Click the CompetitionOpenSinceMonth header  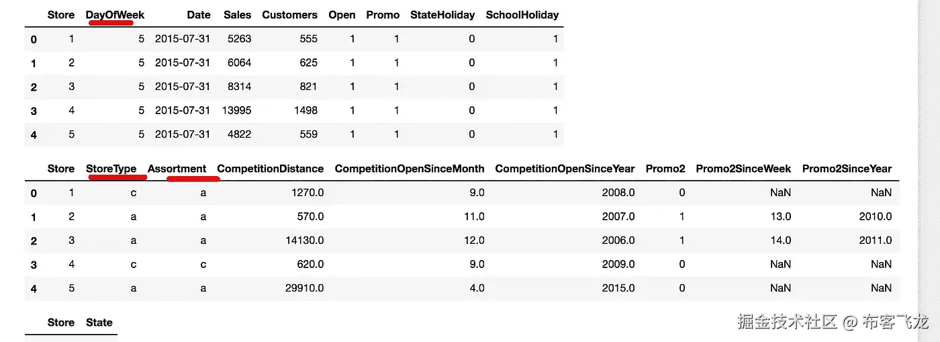pos(409,169)
